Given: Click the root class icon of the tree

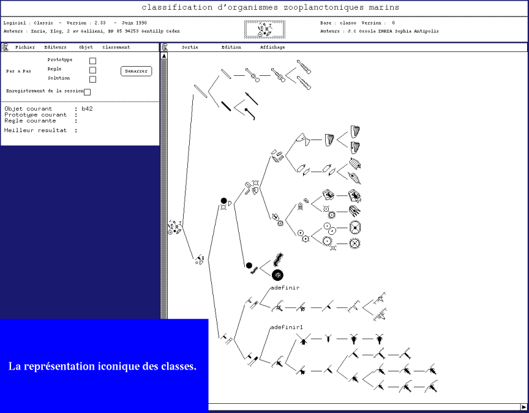Looking at the screenshot, I should [175, 227].
